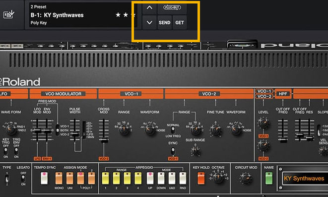
Task: Click the VCO-2 FINE TUNE knob
Action: pos(216,130)
